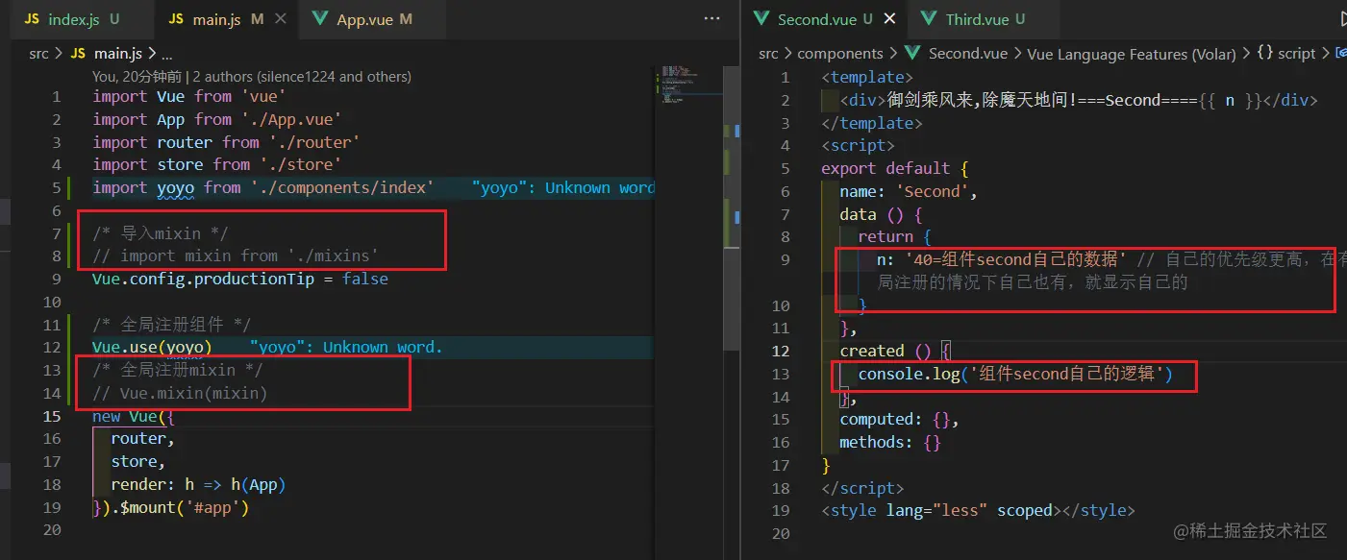Image resolution: width=1347 pixels, height=560 pixels.
Task: Click the "return {" line in Second.vue
Action: [x=895, y=236]
